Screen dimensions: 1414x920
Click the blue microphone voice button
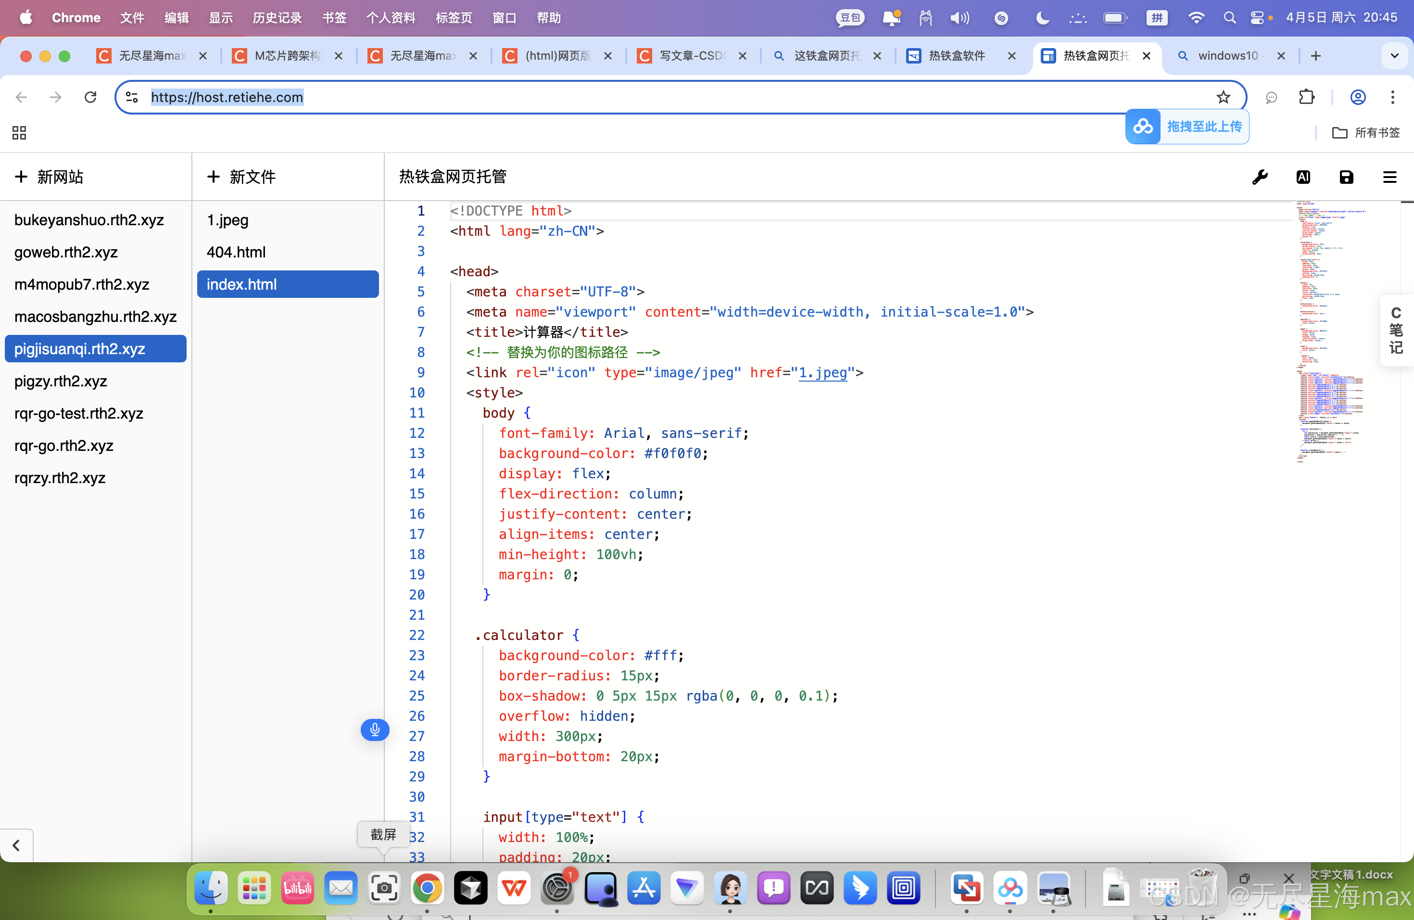374,729
